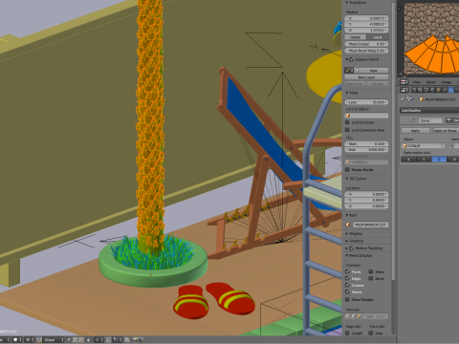Toggle the 3D manipulator axes icon in header
The height and width of the screenshot is (344, 459).
[39, 340]
